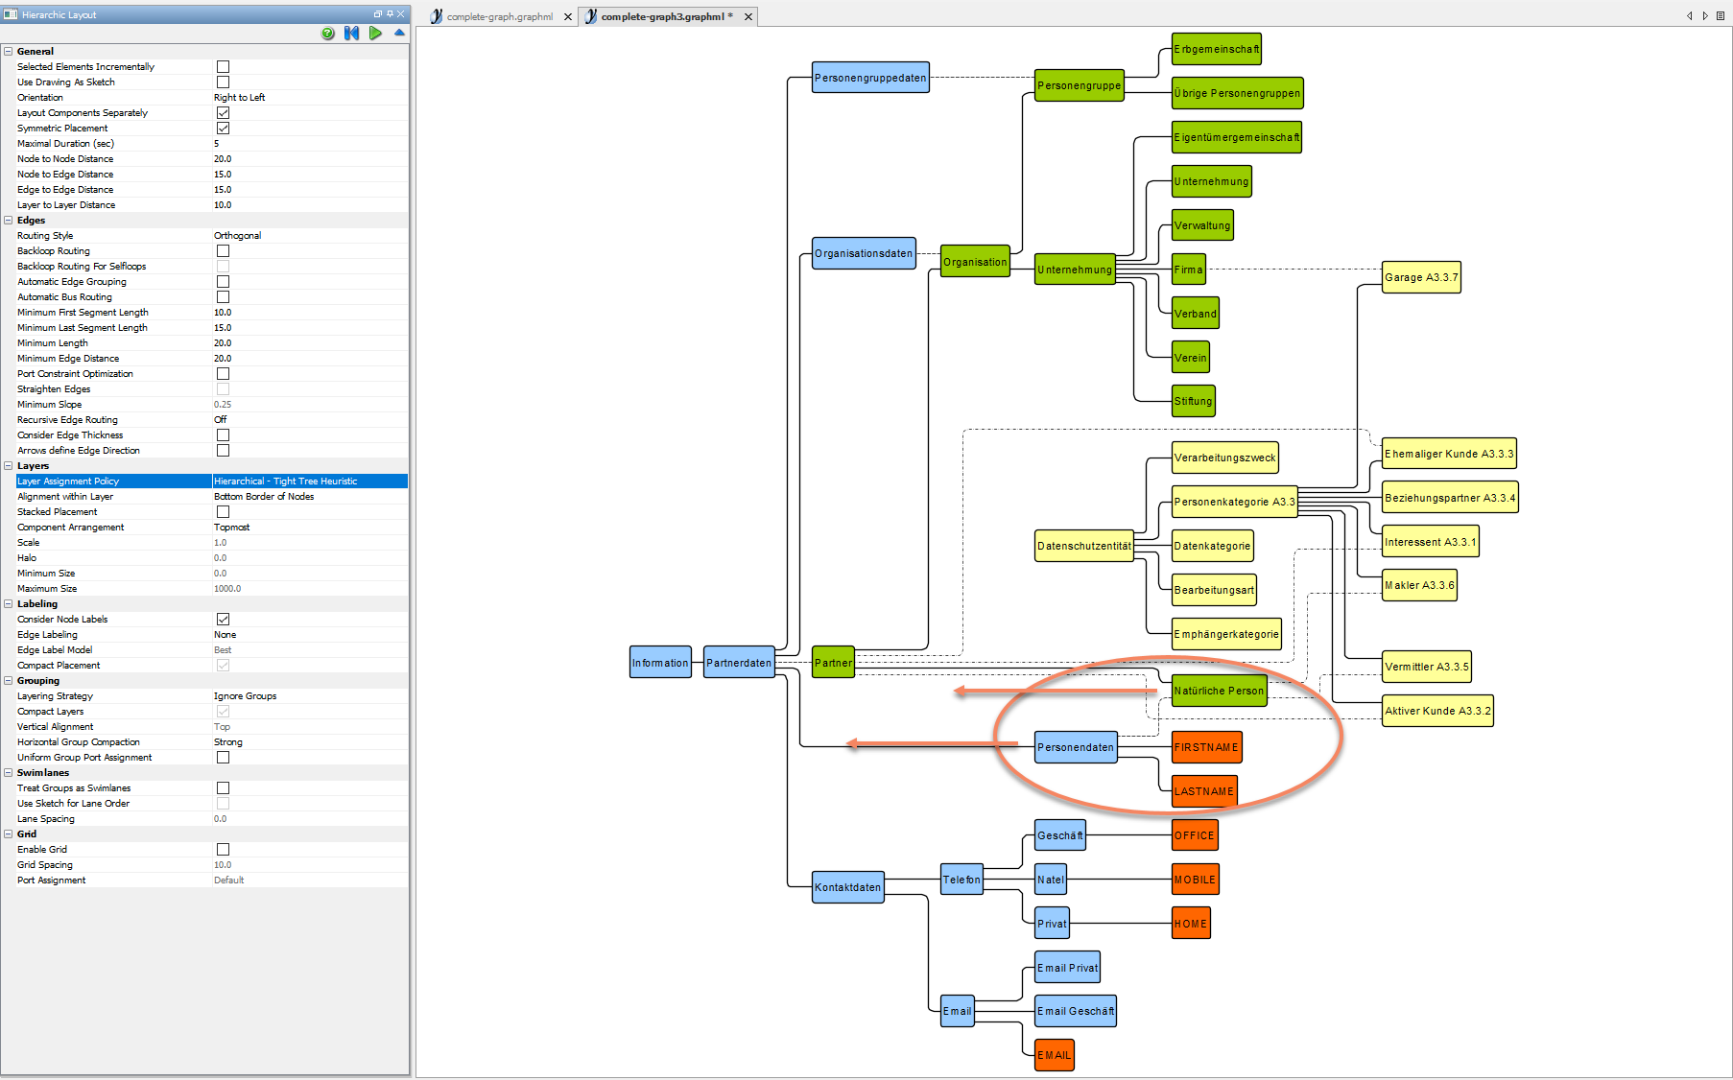The width and height of the screenshot is (1733, 1080).
Task: Select the Partnerdaten node
Action: pyautogui.click(x=739, y=663)
